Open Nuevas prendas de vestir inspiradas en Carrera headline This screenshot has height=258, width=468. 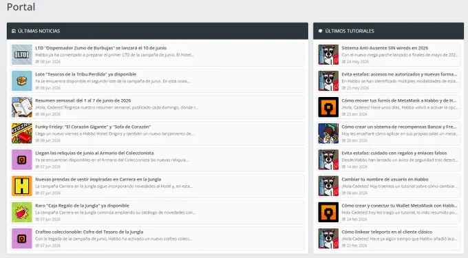pos(98,180)
